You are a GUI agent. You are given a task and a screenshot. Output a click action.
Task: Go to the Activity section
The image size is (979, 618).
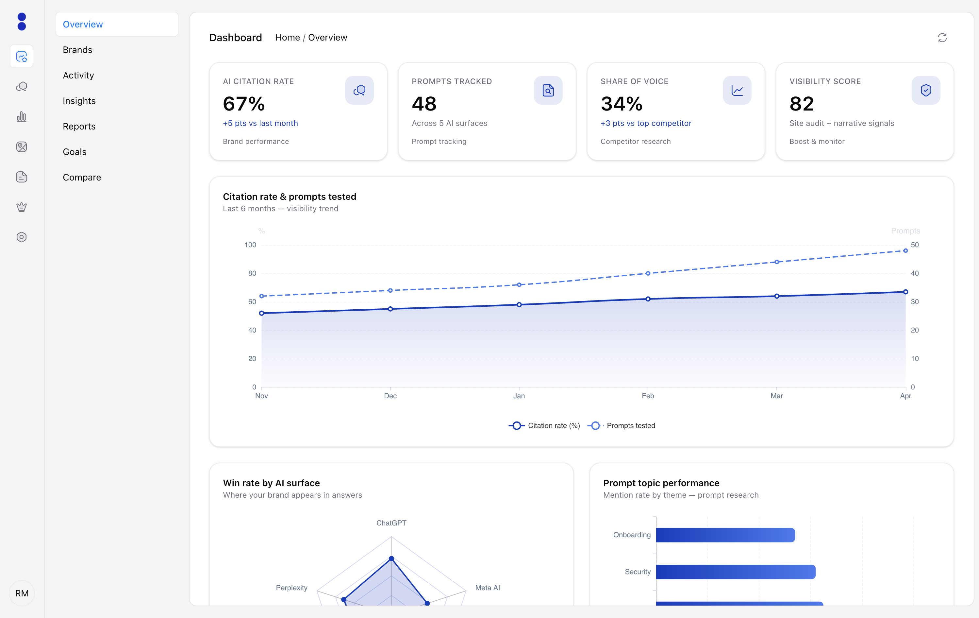pos(117,75)
